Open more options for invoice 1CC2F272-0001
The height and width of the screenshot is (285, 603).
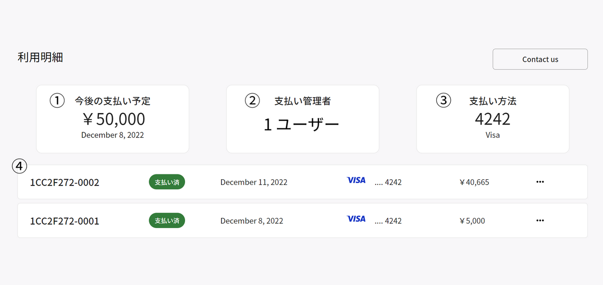[540, 221]
